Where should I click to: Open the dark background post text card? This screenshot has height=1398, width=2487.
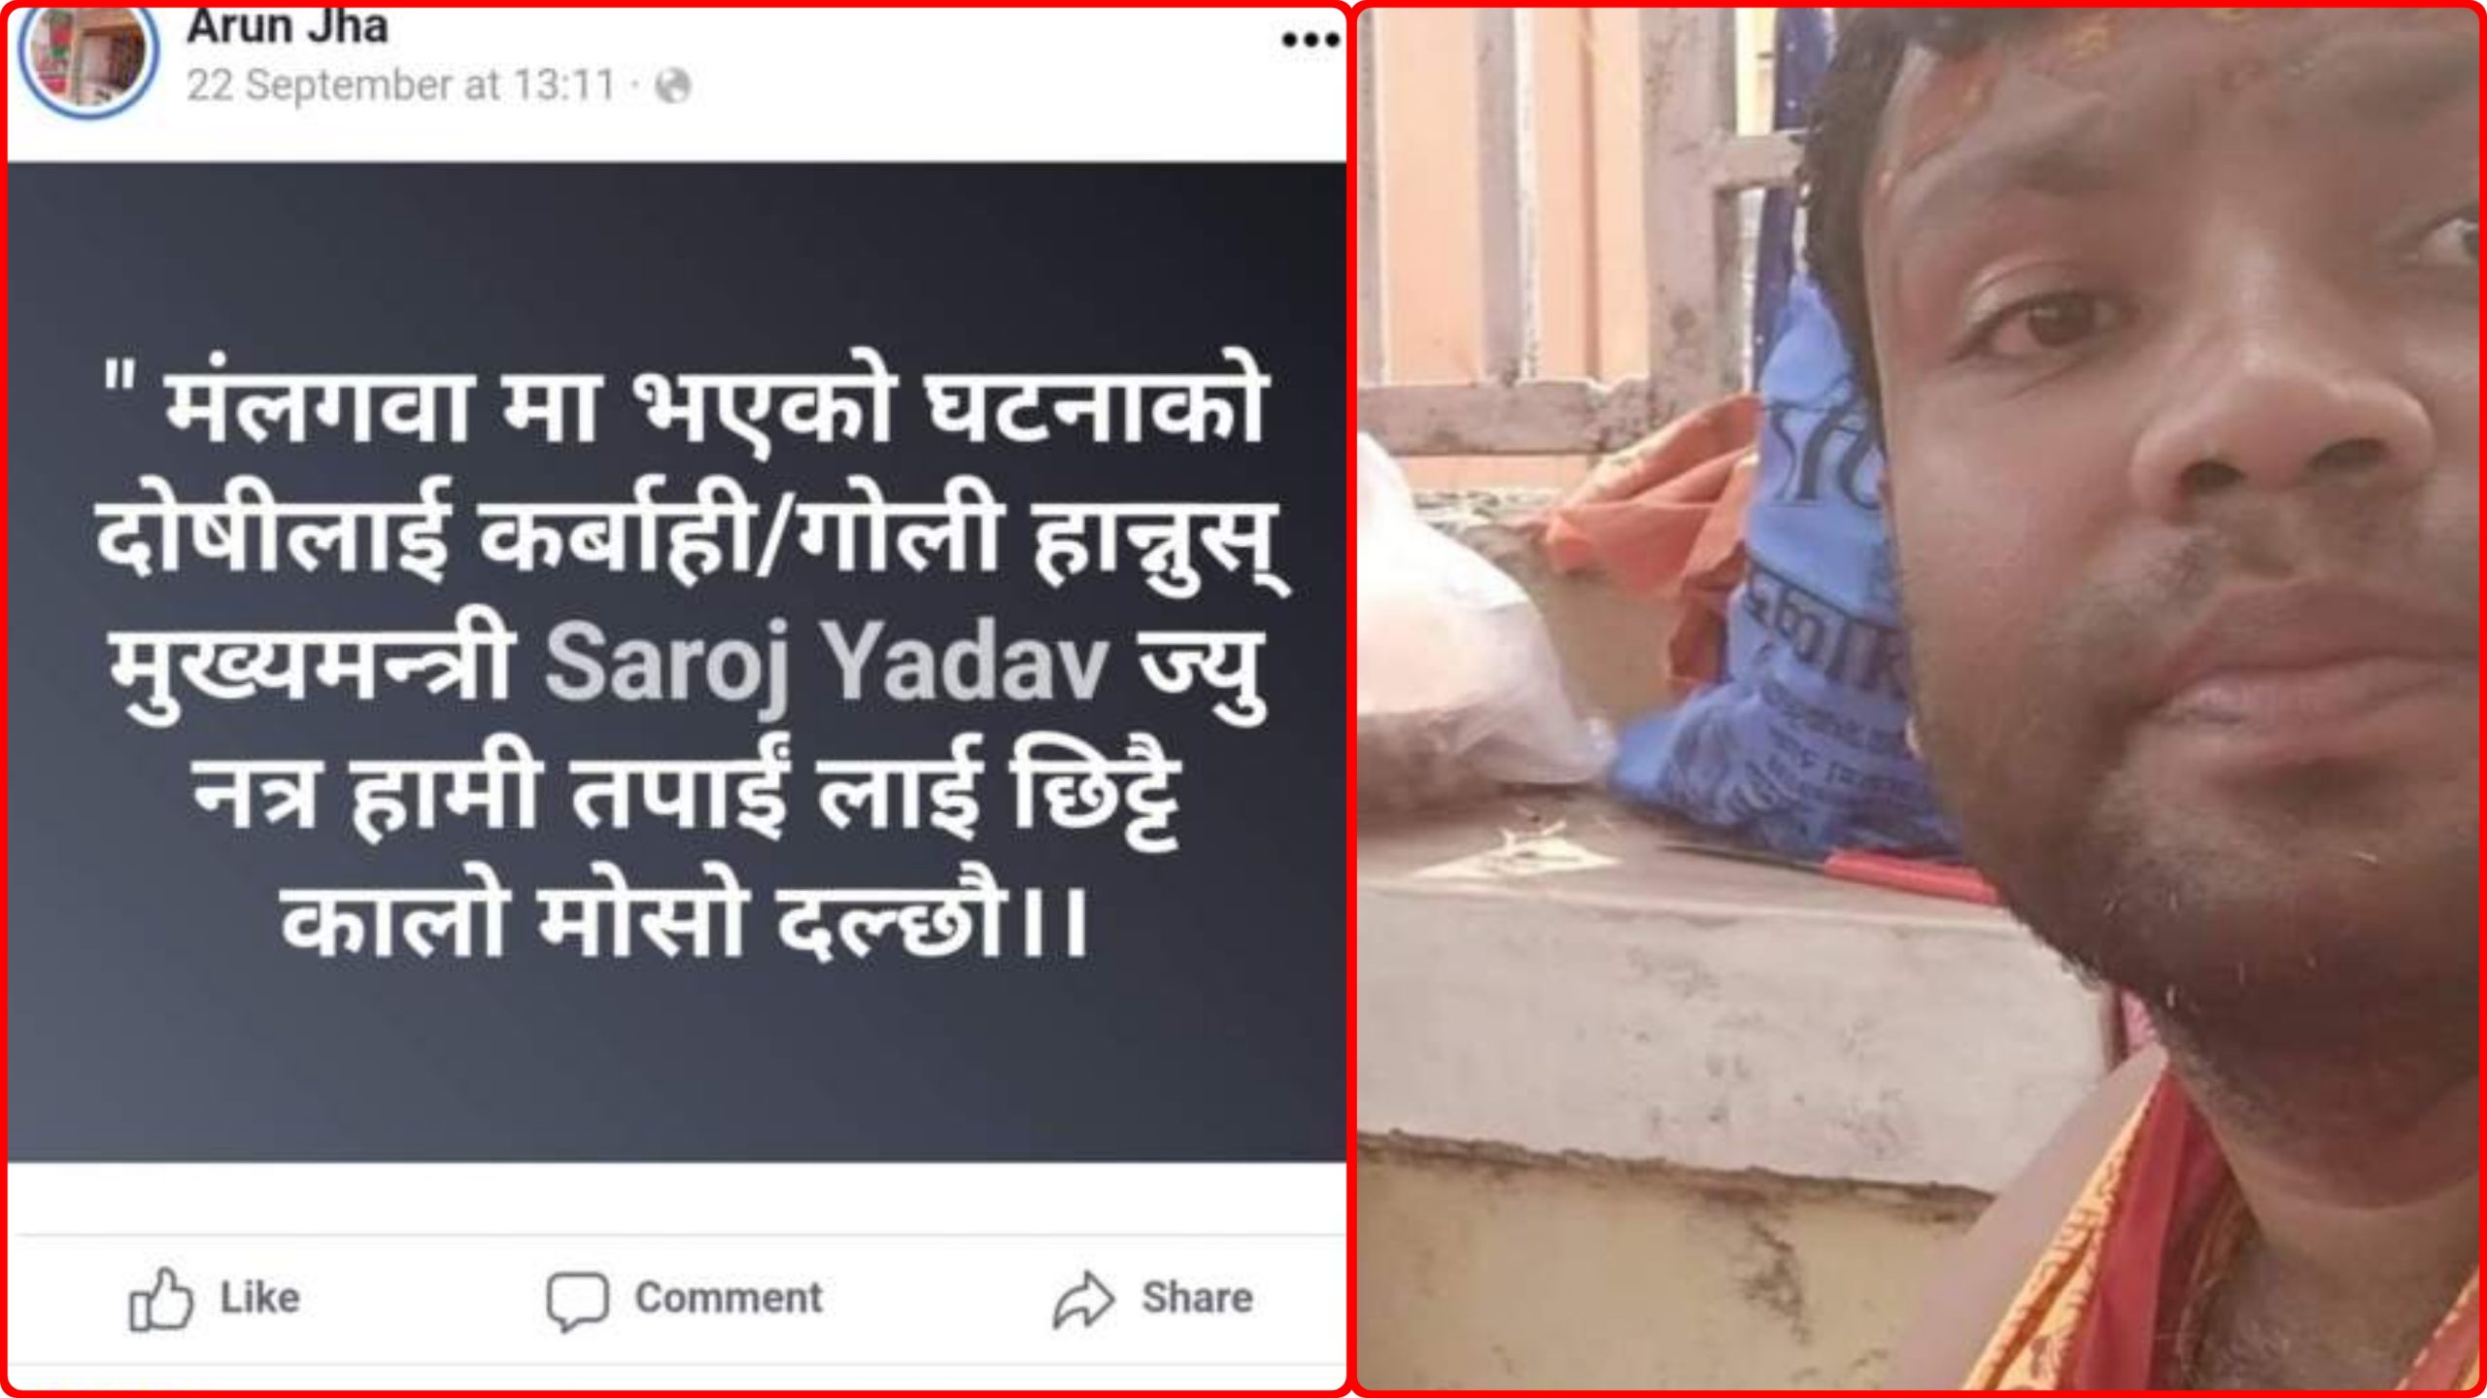click(x=677, y=663)
